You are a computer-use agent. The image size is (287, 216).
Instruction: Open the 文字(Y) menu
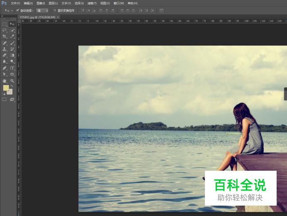tap(66, 3)
